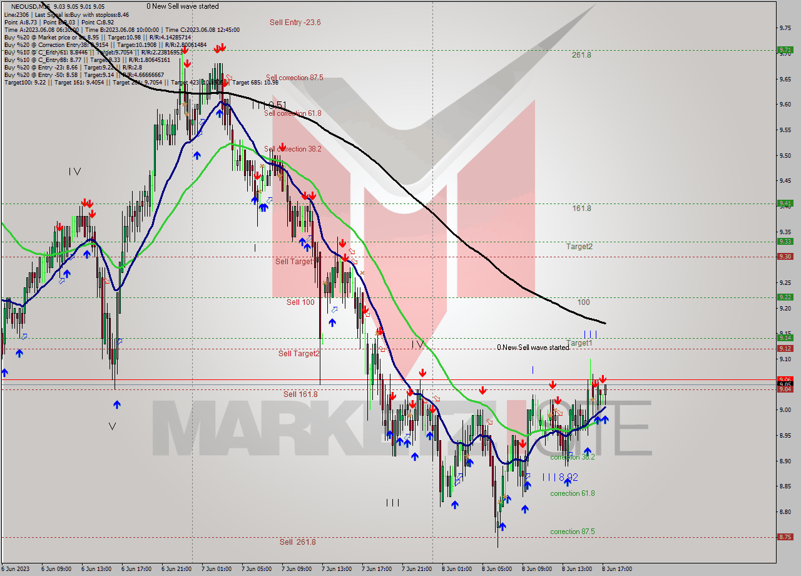Click the green 9.71 price tag
The height and width of the screenshot is (576, 801).
[785, 50]
